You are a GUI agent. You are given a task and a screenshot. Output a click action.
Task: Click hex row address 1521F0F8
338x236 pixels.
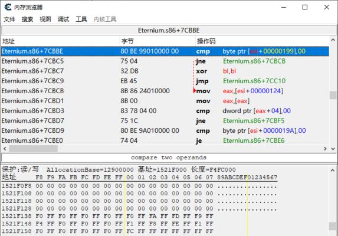[x=17, y=186]
